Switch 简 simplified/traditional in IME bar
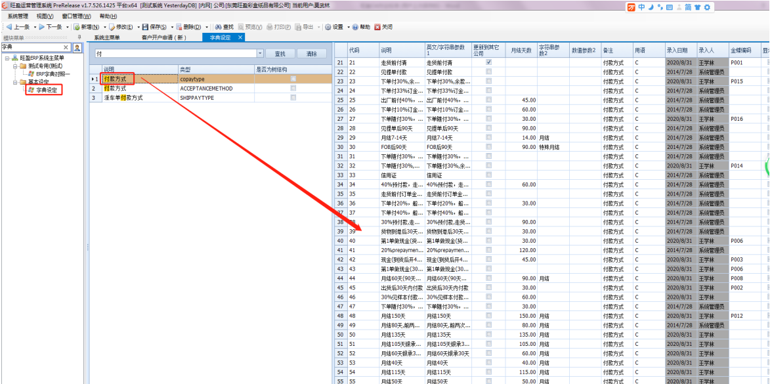 pos(688,7)
